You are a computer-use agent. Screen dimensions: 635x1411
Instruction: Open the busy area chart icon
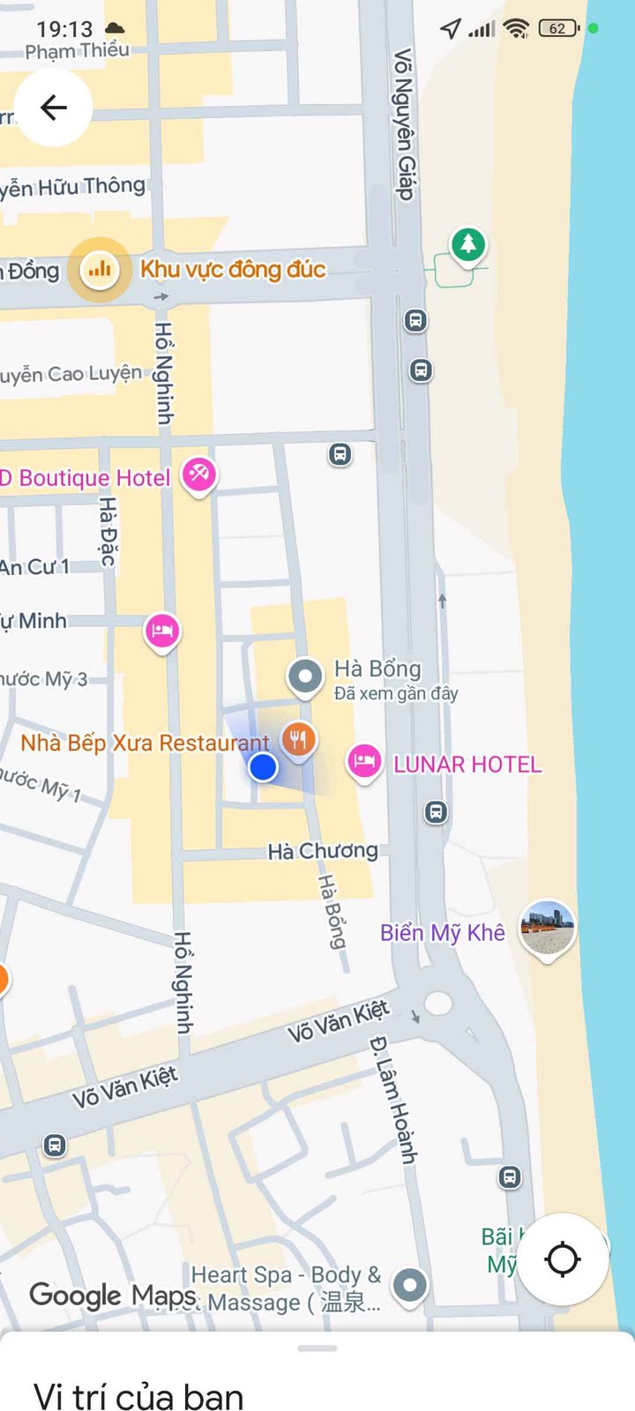tap(100, 269)
